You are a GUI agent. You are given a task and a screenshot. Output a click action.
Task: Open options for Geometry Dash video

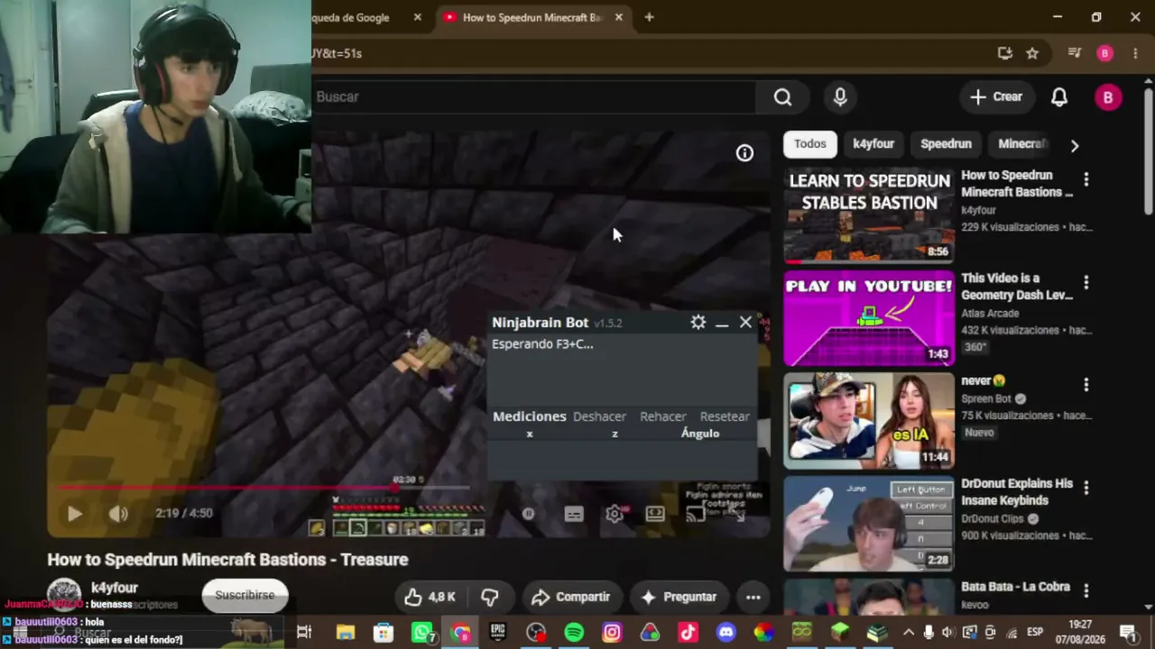[x=1086, y=283]
